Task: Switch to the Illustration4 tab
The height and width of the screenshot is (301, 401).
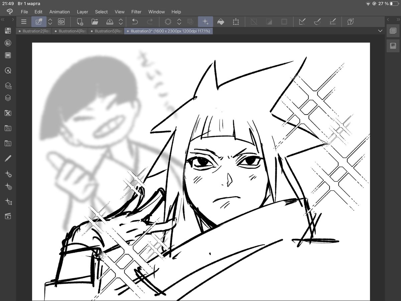Action: pyautogui.click(x=70, y=31)
